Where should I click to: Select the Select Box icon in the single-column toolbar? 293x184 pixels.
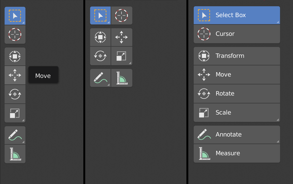pos(15,16)
